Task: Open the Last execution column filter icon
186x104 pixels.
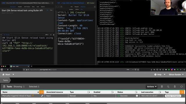Action: coord(160,92)
